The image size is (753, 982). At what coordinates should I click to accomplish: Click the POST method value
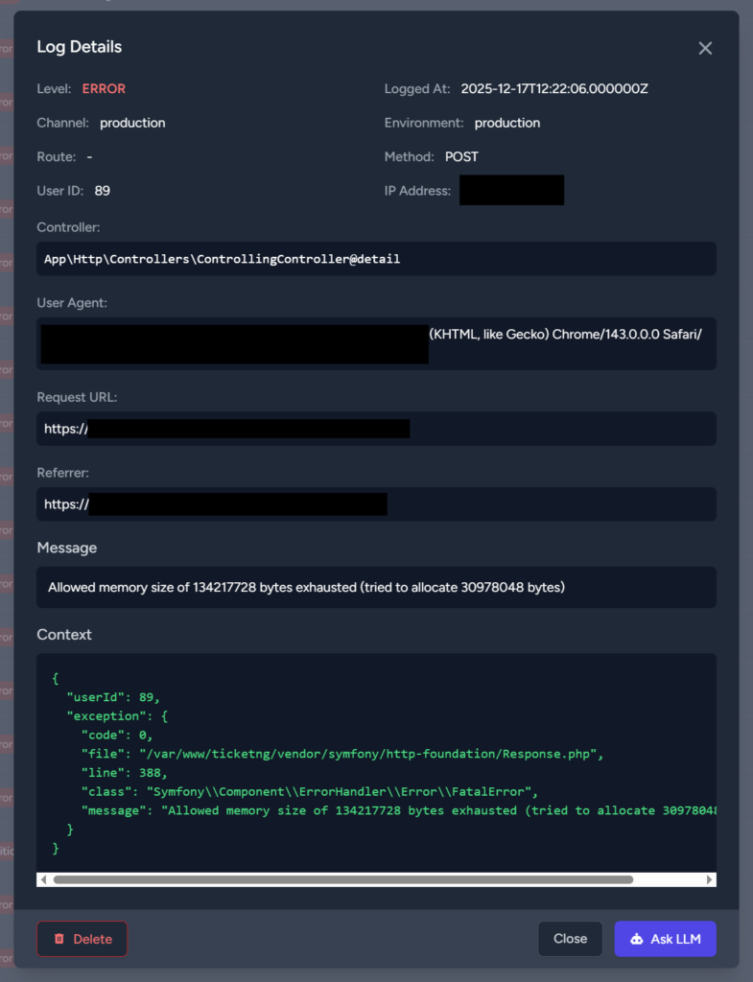461,156
